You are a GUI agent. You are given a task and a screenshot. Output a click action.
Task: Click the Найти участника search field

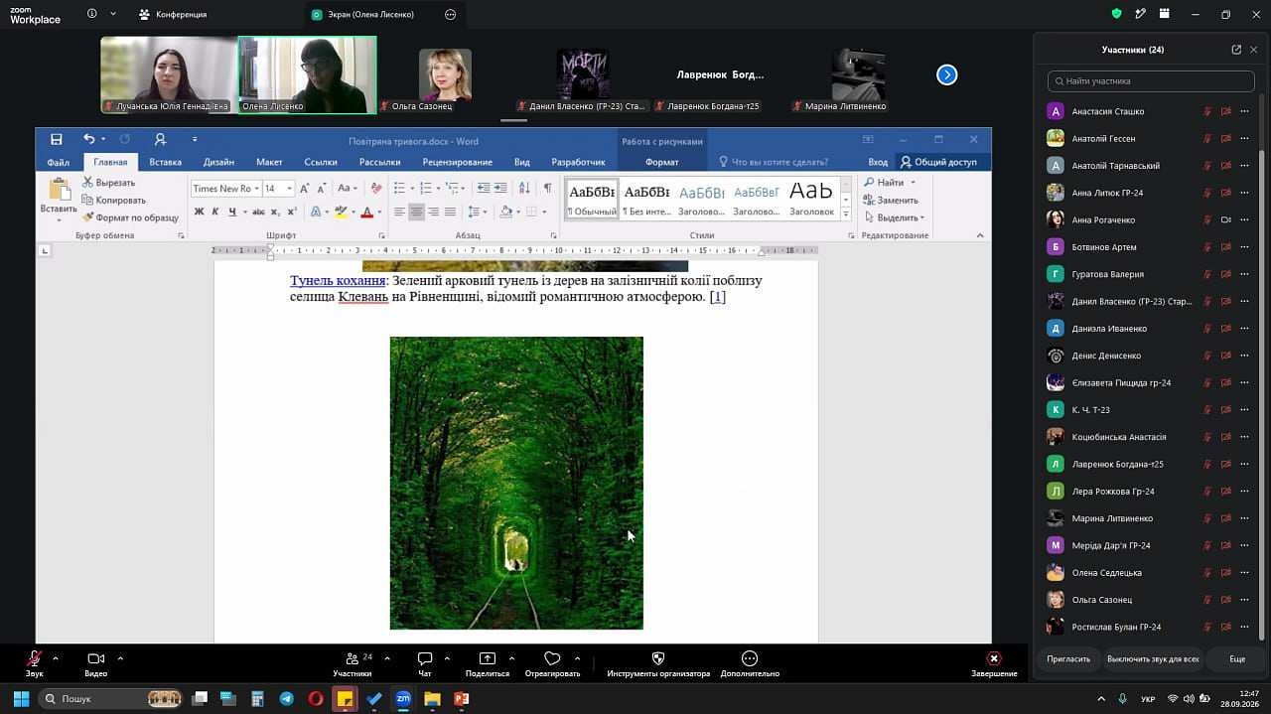(x=1151, y=81)
